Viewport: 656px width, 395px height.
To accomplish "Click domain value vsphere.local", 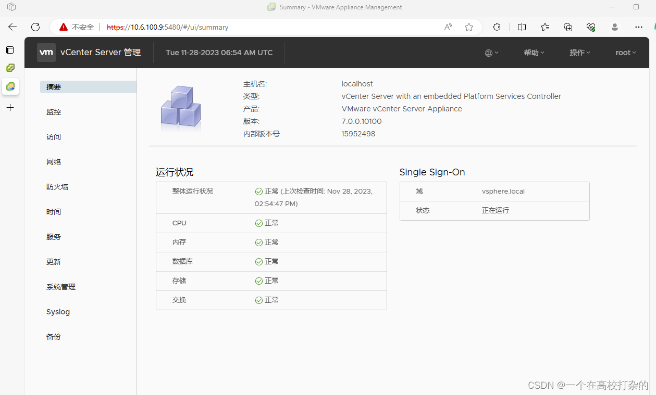I will tap(503, 192).
